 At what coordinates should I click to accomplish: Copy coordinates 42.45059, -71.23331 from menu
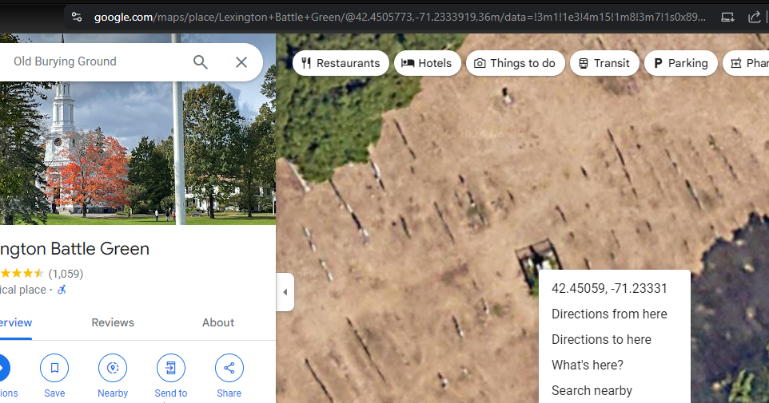click(x=609, y=288)
